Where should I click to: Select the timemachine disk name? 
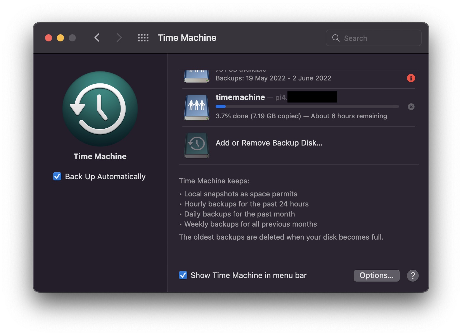tap(240, 97)
